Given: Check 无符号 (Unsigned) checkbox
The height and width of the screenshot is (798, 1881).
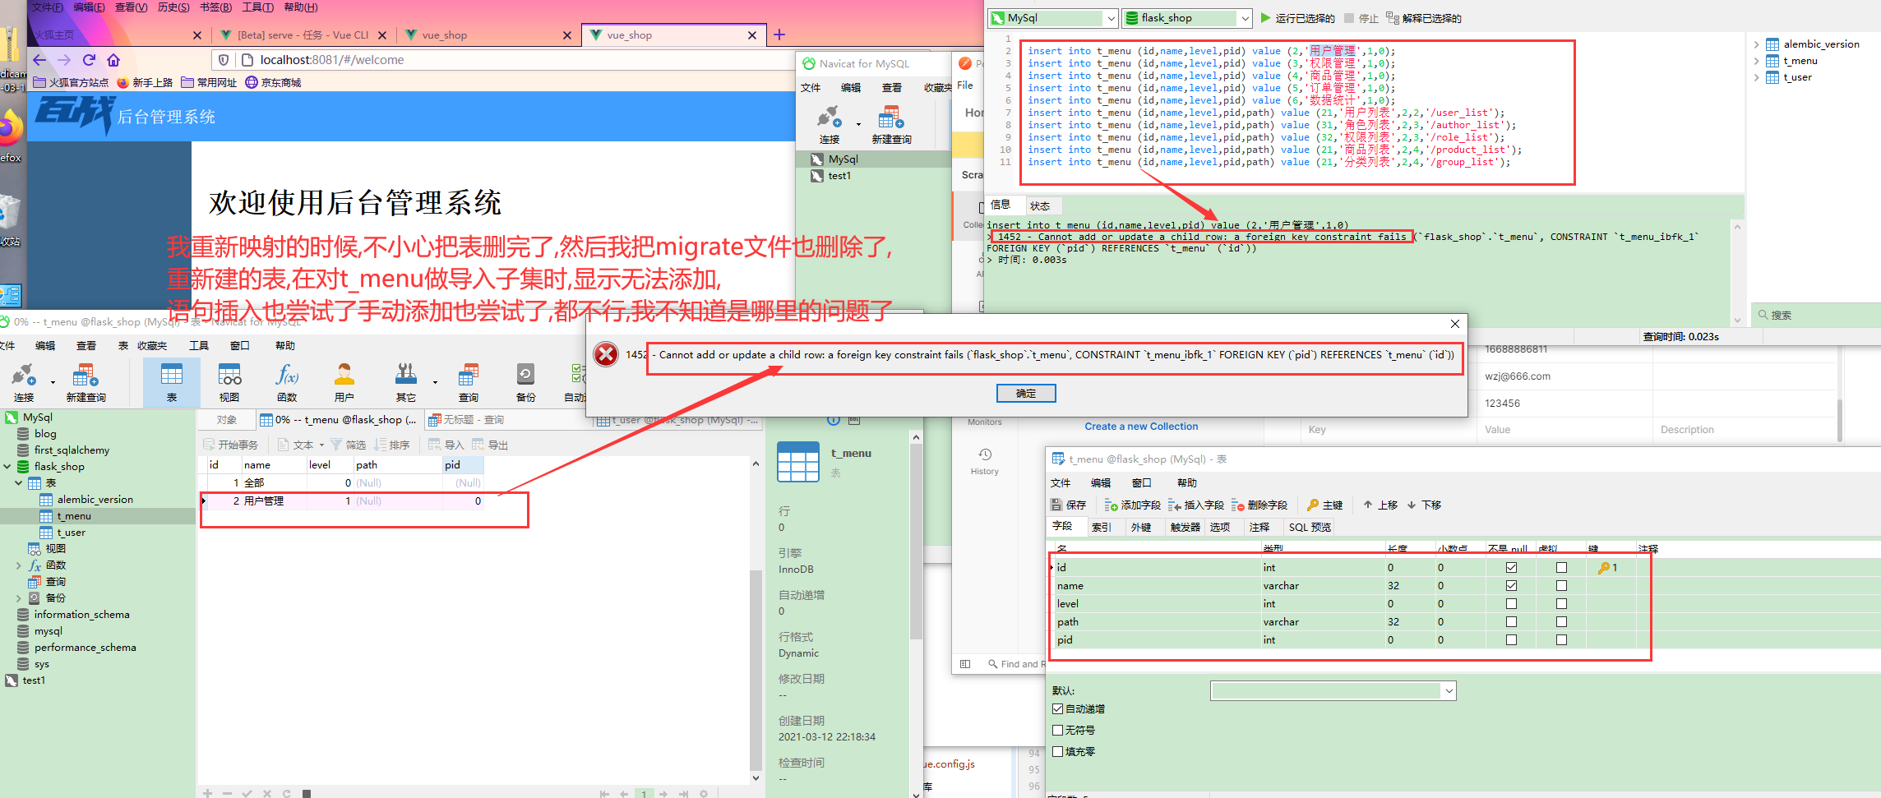Looking at the screenshot, I should (1058, 730).
